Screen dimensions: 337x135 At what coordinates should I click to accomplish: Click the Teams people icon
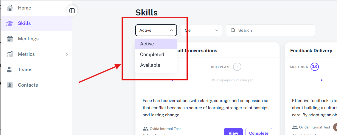click(10, 69)
